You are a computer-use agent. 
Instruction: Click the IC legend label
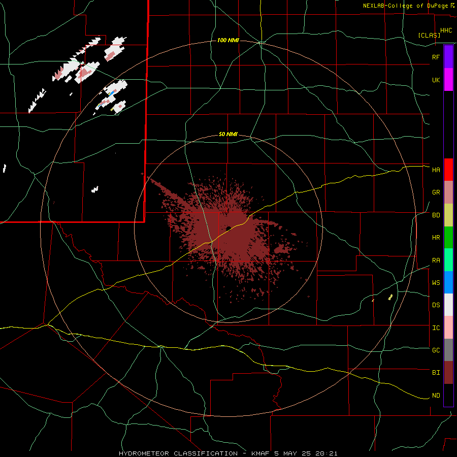[436, 328]
